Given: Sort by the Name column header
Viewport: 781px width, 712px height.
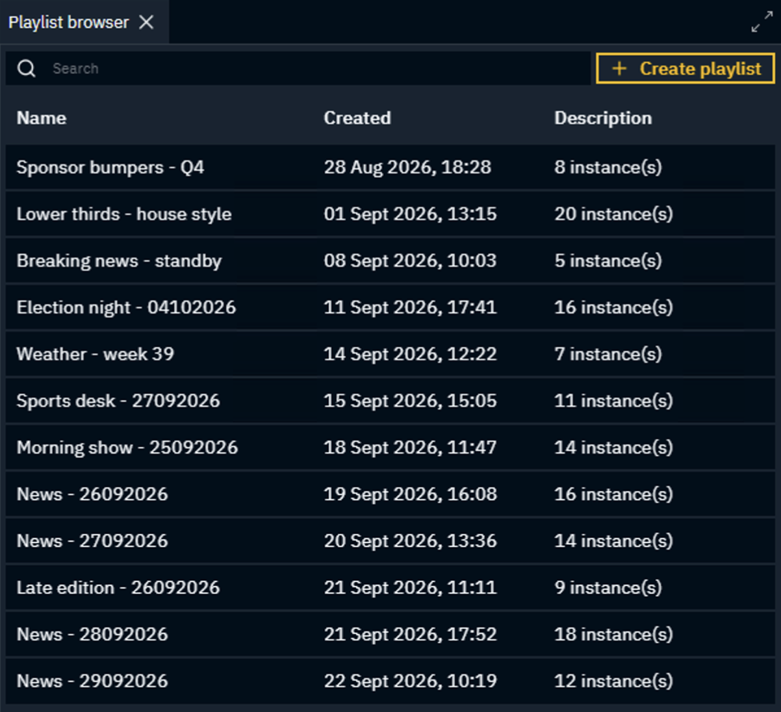Looking at the screenshot, I should click(42, 118).
